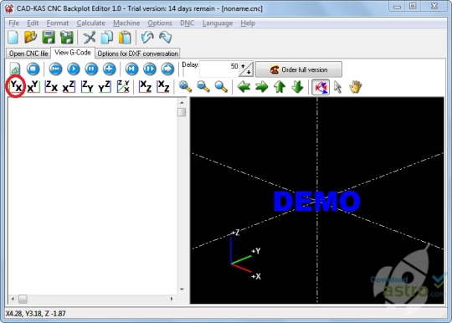Choose the ZY plane view

tap(87, 86)
